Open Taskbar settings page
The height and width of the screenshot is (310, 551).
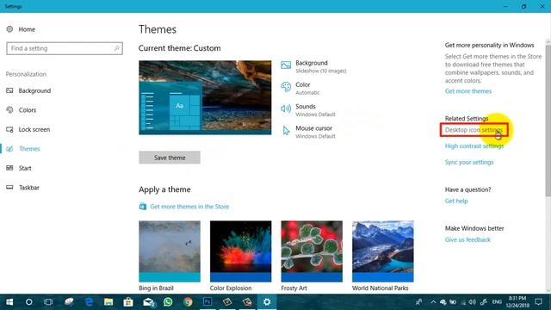click(28, 188)
